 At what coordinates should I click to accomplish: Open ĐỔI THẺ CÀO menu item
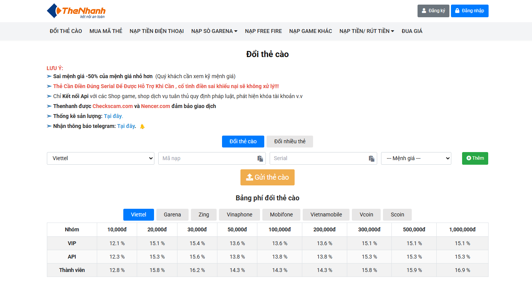[x=66, y=31]
